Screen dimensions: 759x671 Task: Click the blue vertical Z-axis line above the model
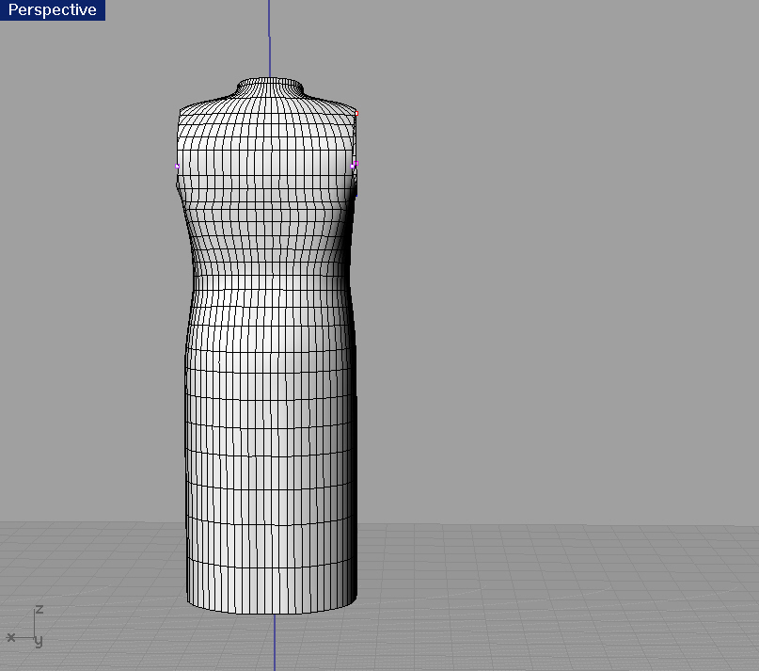tap(270, 39)
